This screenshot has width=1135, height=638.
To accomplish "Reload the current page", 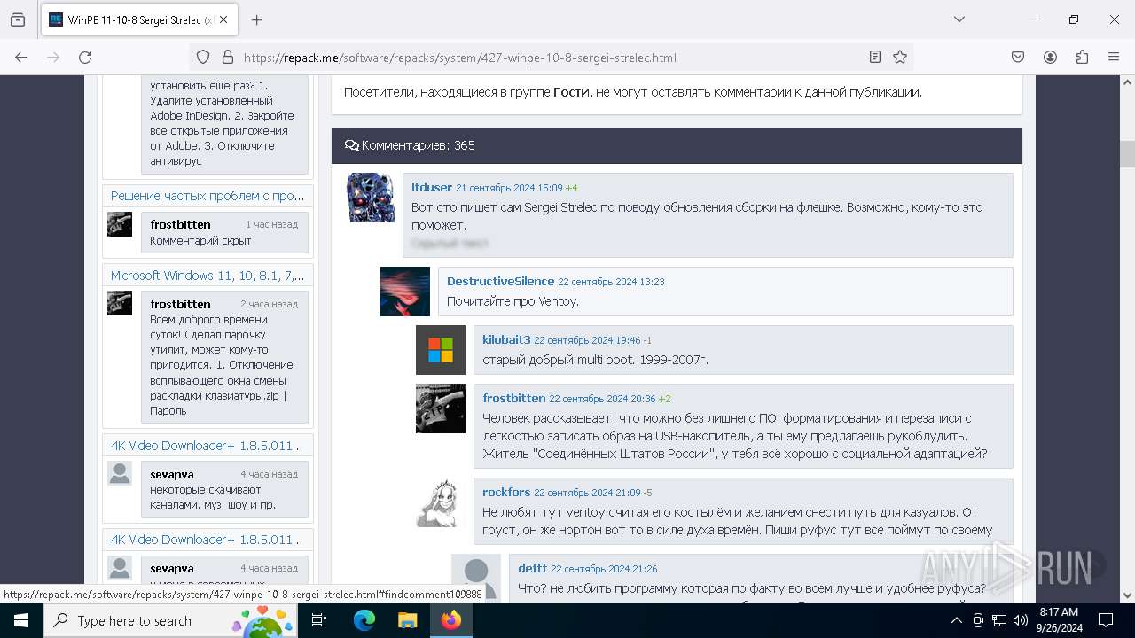I will point(85,57).
